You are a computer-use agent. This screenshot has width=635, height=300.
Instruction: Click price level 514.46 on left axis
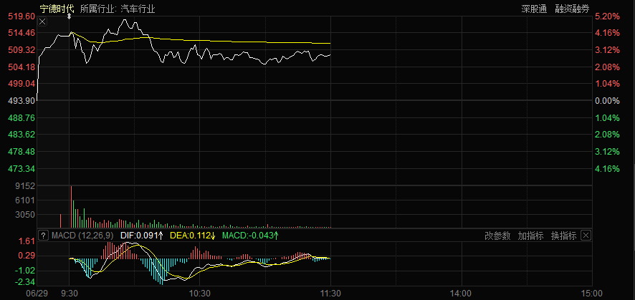[21, 33]
